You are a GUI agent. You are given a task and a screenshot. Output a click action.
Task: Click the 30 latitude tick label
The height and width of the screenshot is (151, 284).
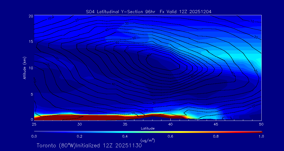[79, 124]
